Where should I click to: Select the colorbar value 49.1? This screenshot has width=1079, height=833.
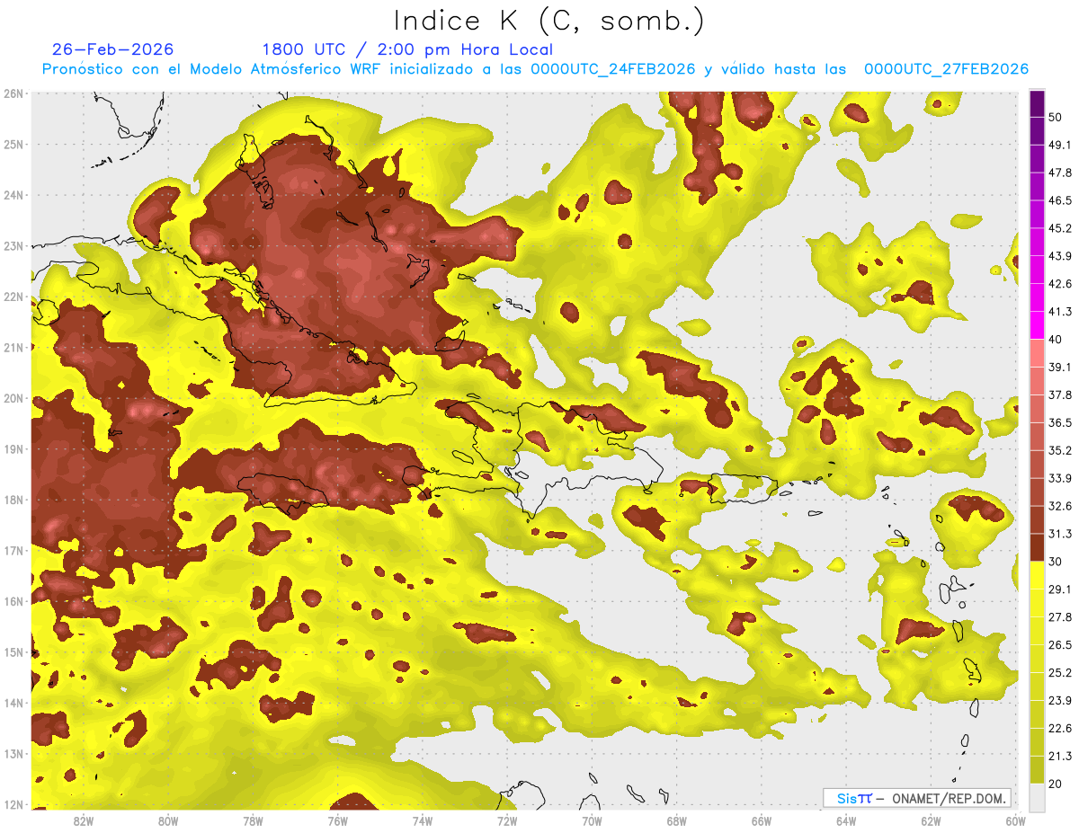coord(1060,145)
